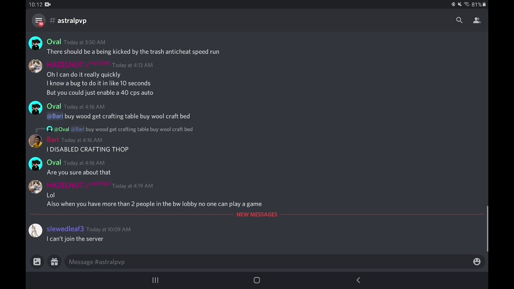The height and width of the screenshot is (289, 514).
Task: Click Oval's username at 3:50 AM
Action: click(54, 42)
